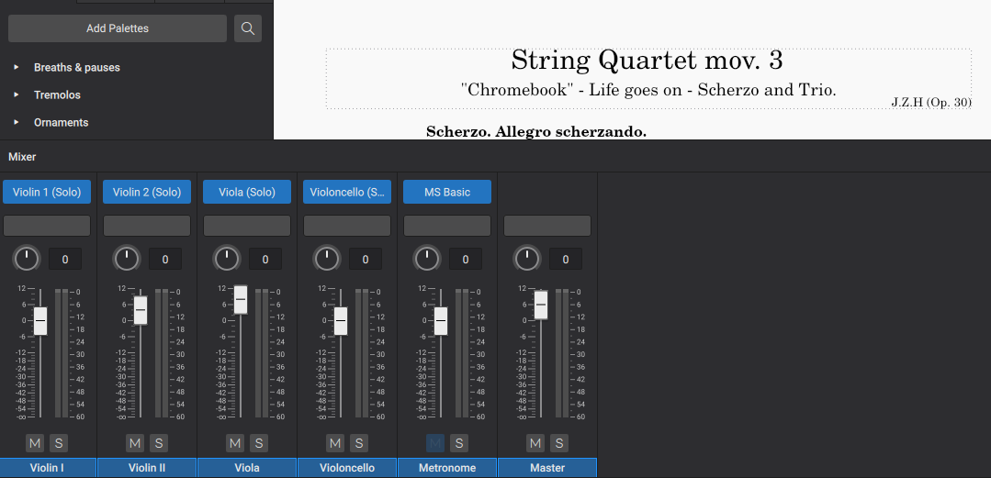Image resolution: width=991 pixels, height=478 pixels.
Task: Mute the Violin I channel
Action: (35, 443)
